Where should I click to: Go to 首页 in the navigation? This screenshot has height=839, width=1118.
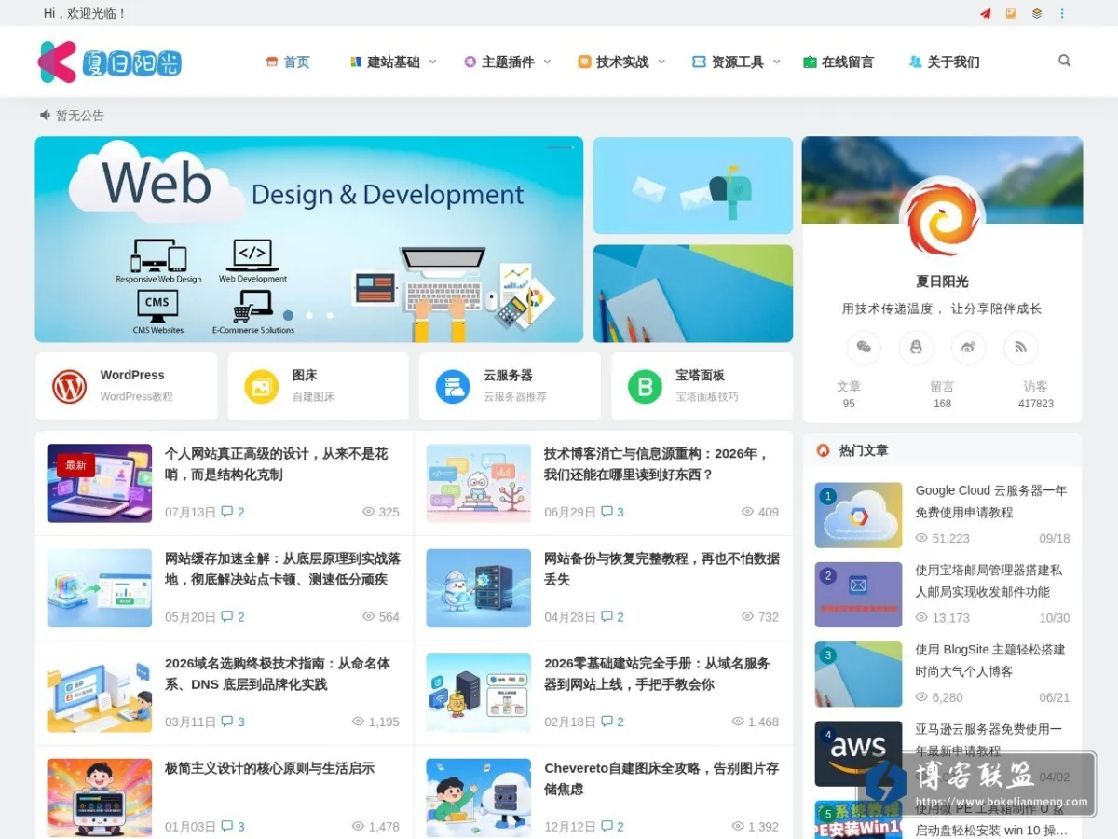click(288, 62)
